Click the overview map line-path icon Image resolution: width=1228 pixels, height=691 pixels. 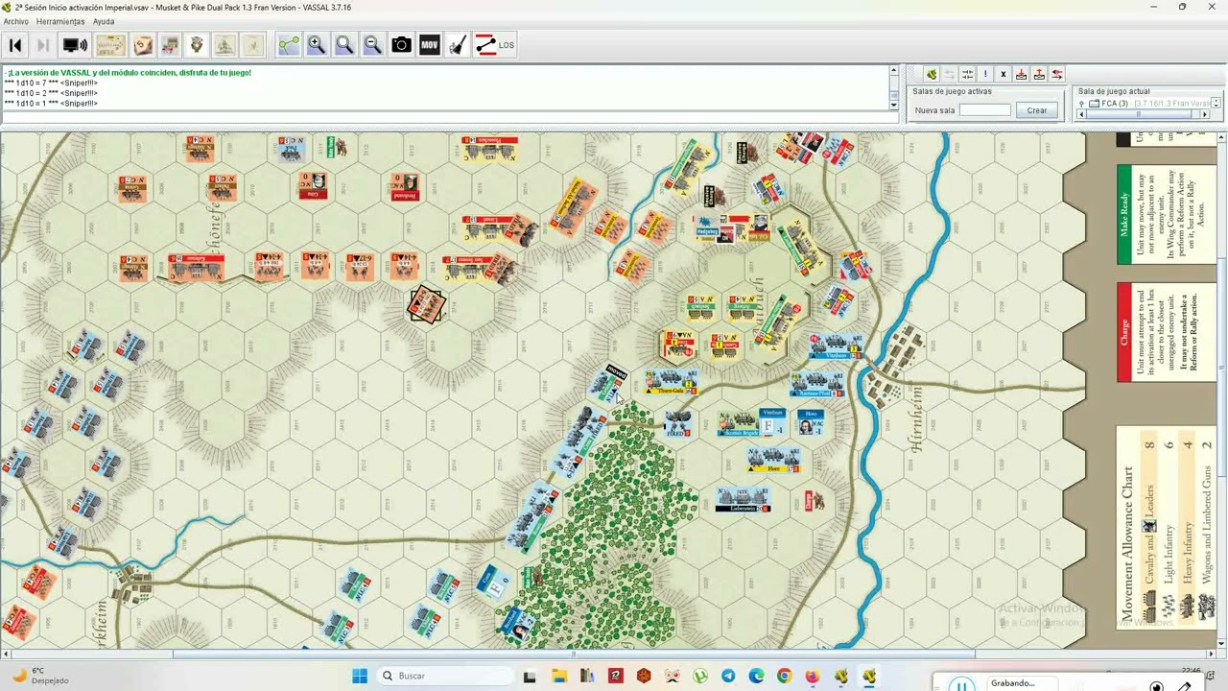(289, 44)
